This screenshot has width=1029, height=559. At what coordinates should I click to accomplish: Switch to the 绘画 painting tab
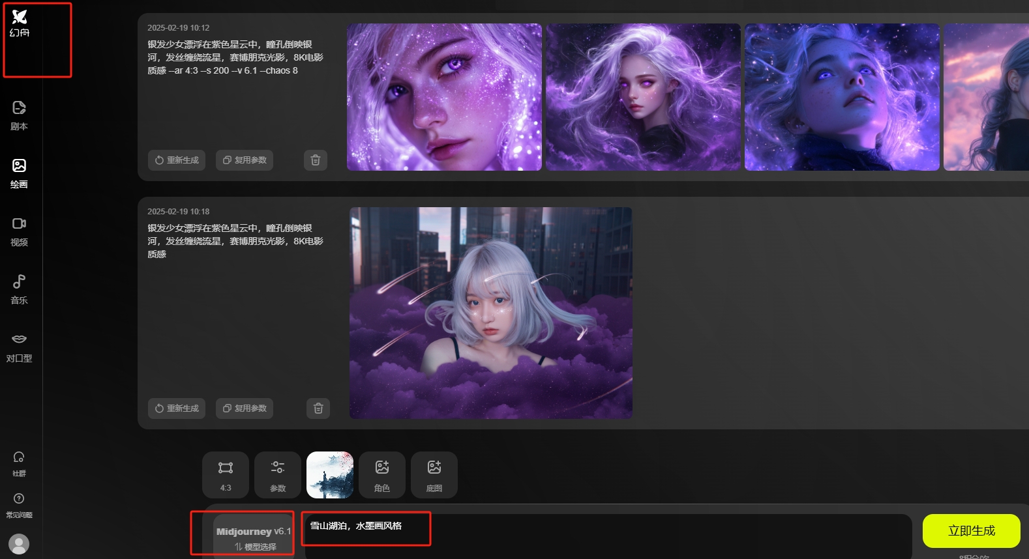coord(19,173)
